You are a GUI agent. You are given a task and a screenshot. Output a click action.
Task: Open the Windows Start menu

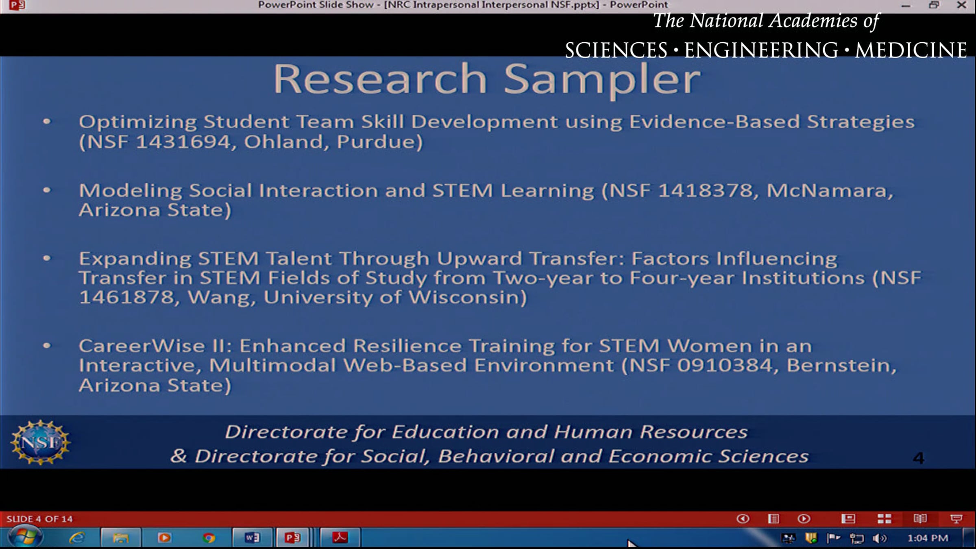pos(25,538)
